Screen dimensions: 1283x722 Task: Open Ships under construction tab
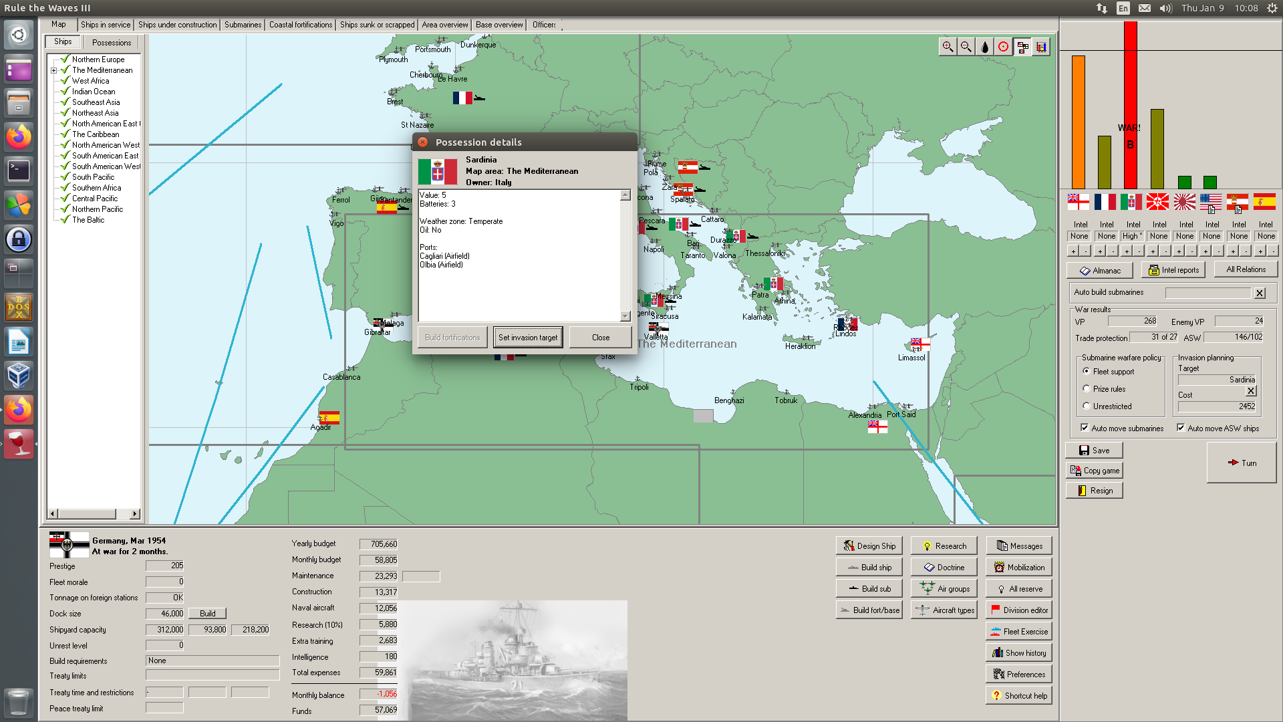click(x=177, y=25)
